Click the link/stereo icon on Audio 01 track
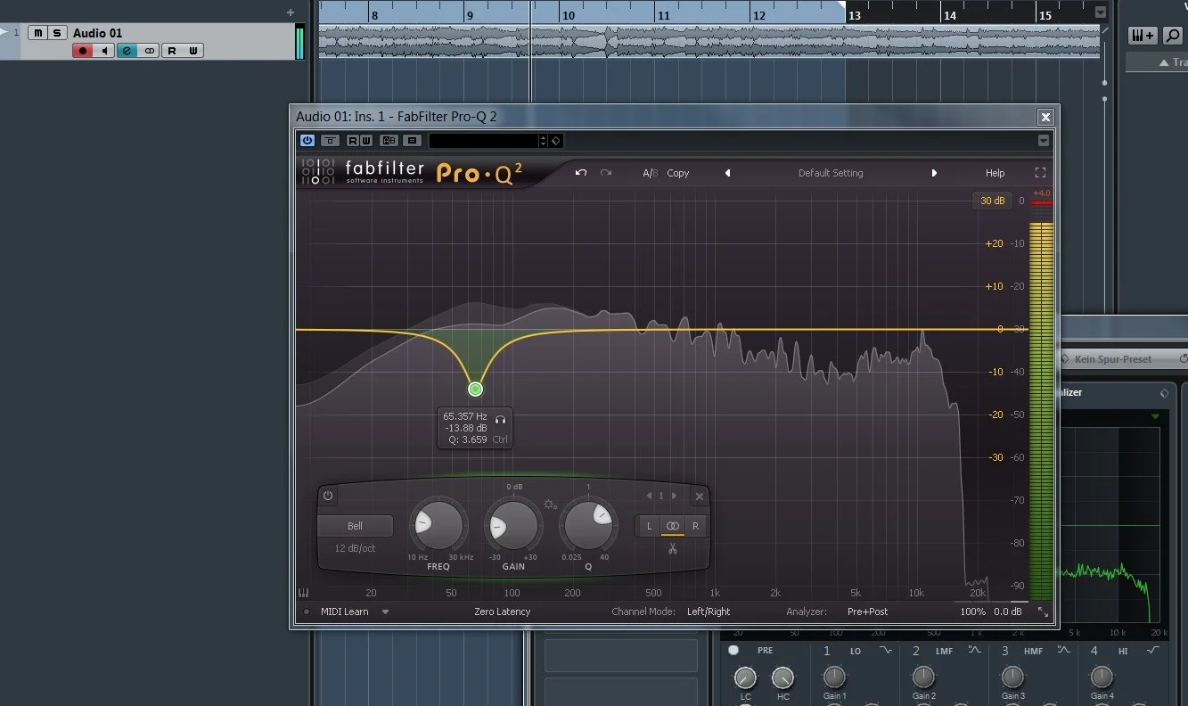 click(x=149, y=51)
